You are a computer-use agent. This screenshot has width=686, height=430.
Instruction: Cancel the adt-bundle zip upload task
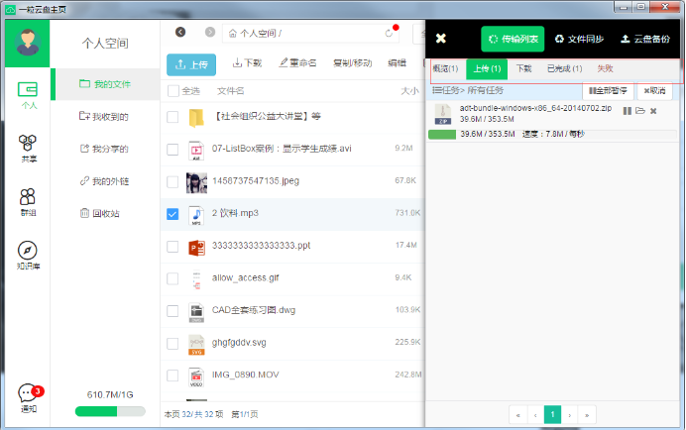[x=653, y=110]
